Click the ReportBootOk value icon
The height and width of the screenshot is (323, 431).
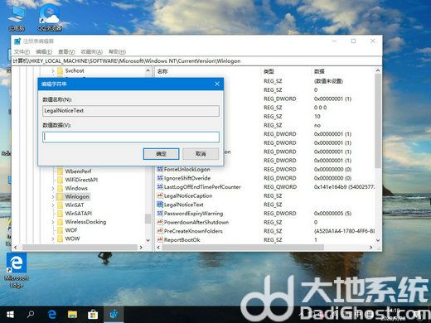tap(160, 240)
